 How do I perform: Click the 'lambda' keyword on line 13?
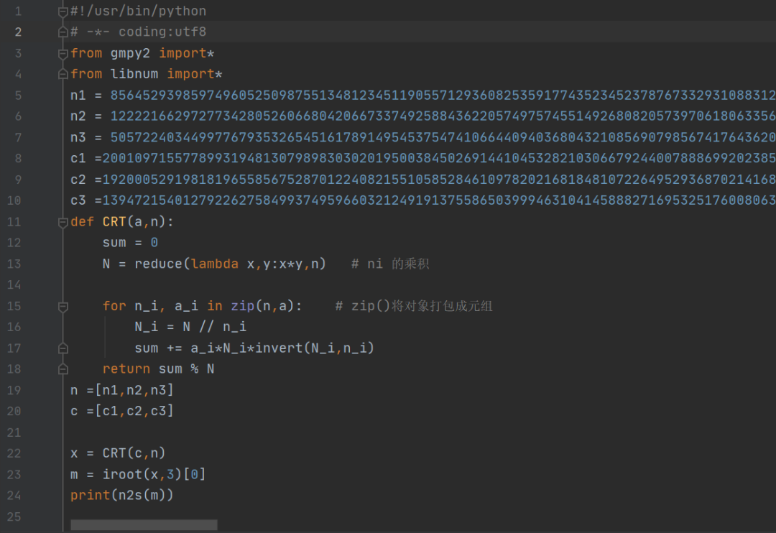[215, 264]
